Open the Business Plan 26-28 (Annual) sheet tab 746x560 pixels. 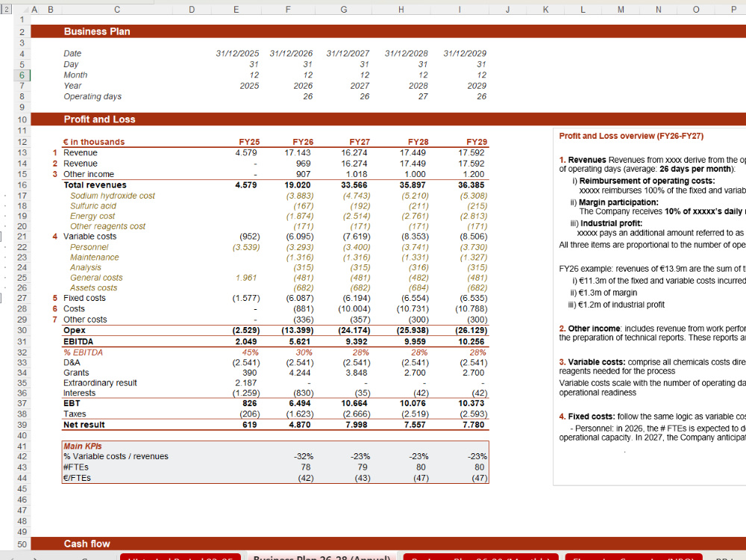pyautogui.click(x=322, y=557)
